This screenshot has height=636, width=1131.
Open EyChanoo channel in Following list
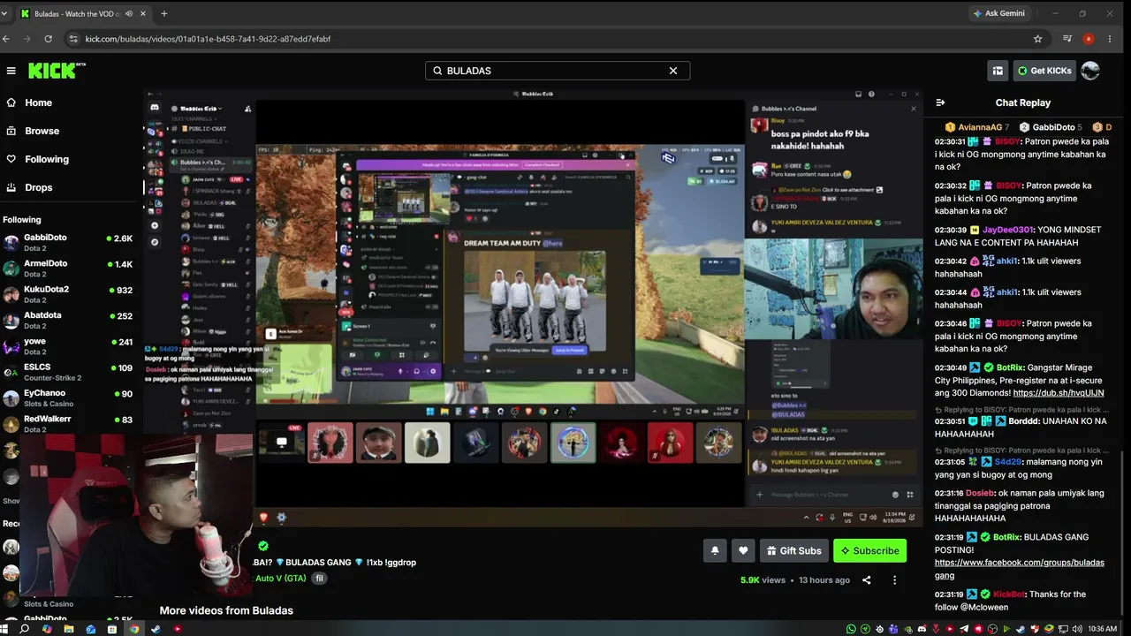(x=68, y=397)
